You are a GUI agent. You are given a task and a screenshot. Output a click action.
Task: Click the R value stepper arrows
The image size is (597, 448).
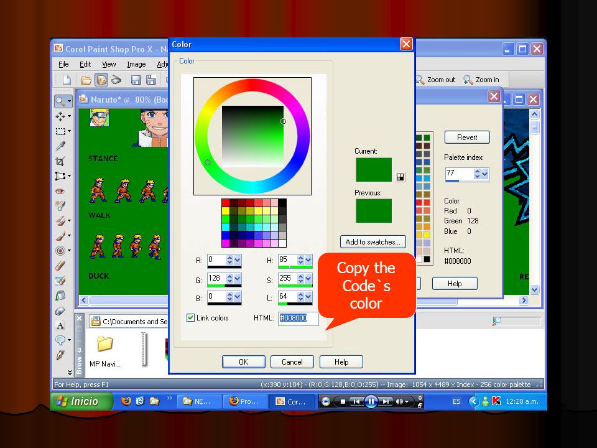(x=229, y=260)
